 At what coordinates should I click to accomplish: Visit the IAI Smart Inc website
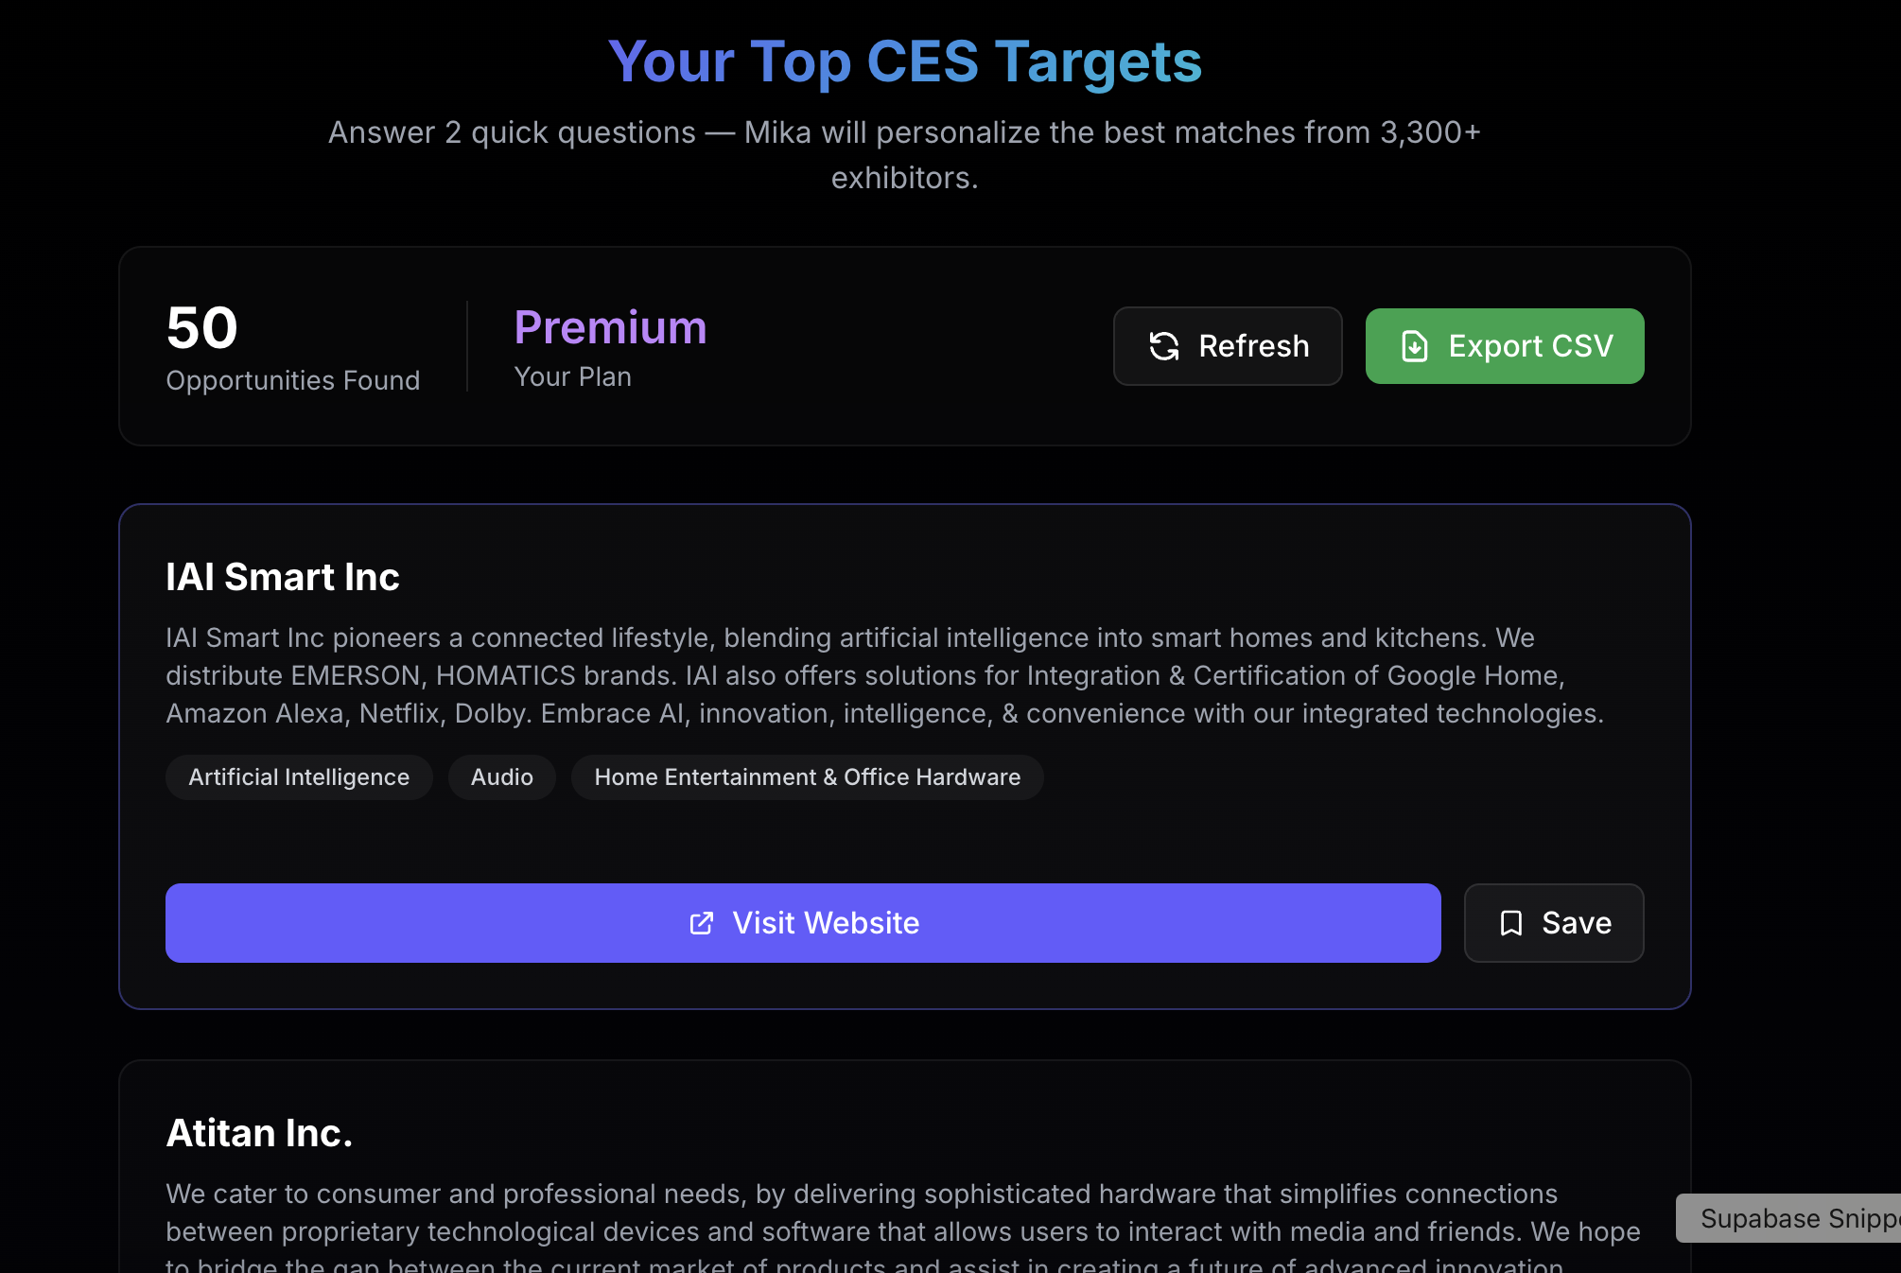coord(802,923)
